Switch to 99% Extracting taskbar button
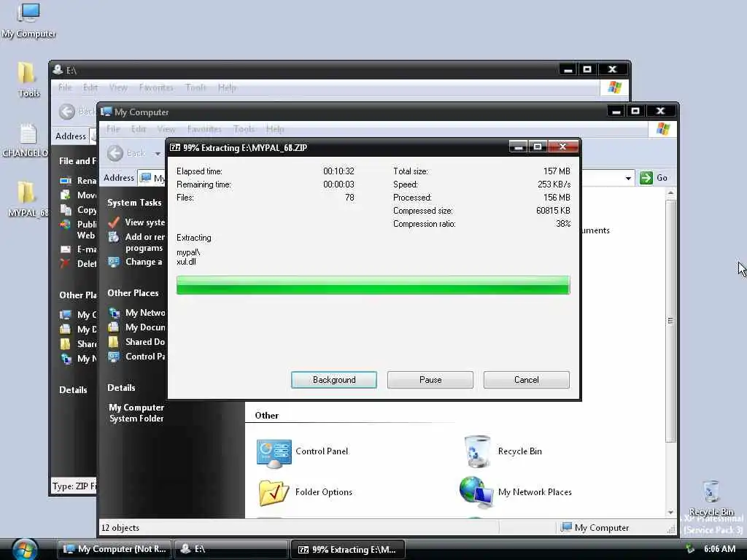747x560 pixels. 348,549
